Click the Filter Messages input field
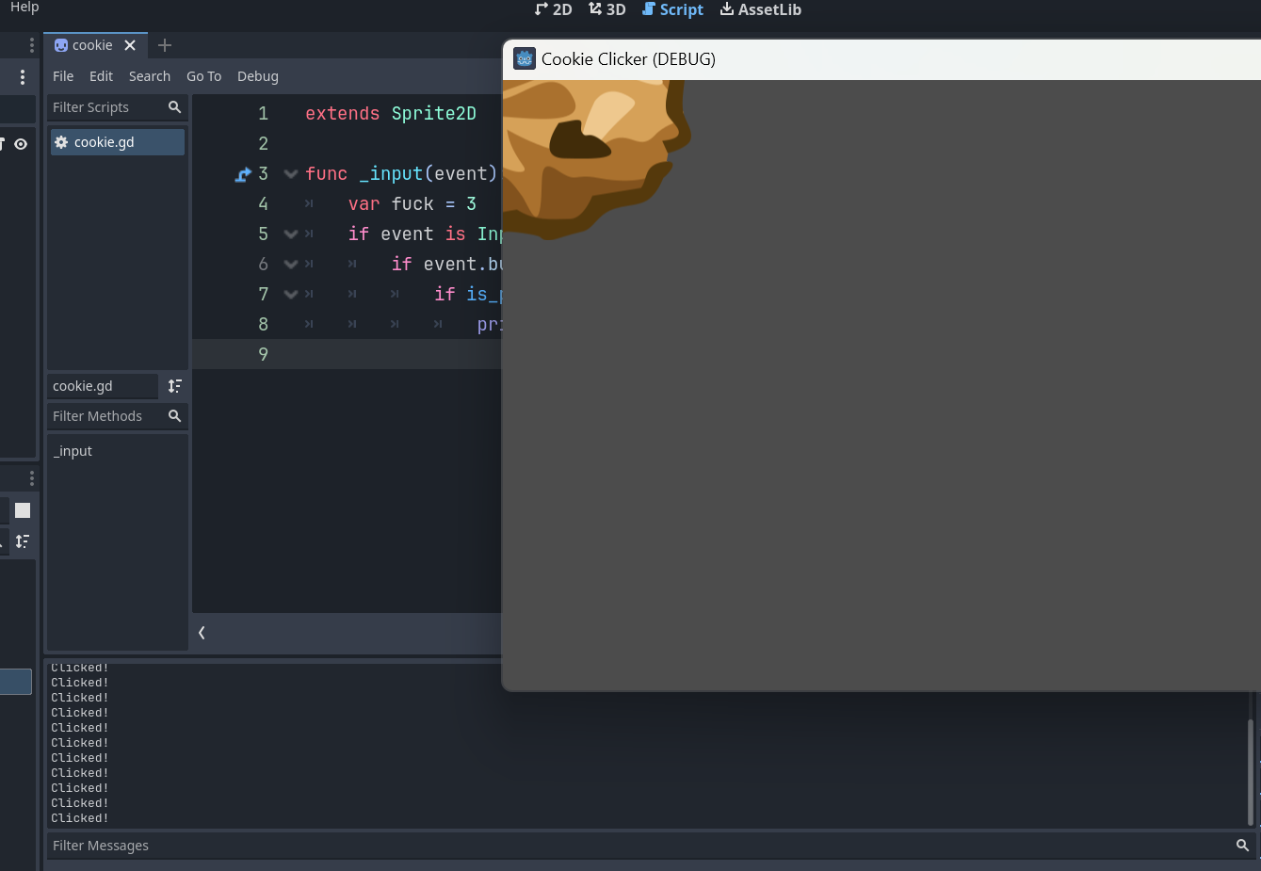This screenshot has width=1261, height=871. tap(640, 846)
